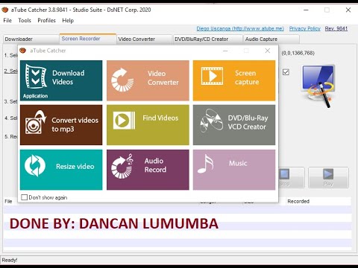Open the Download Videos tile icon
The height and width of the screenshot is (268, 358).
pyautogui.click(x=36, y=76)
